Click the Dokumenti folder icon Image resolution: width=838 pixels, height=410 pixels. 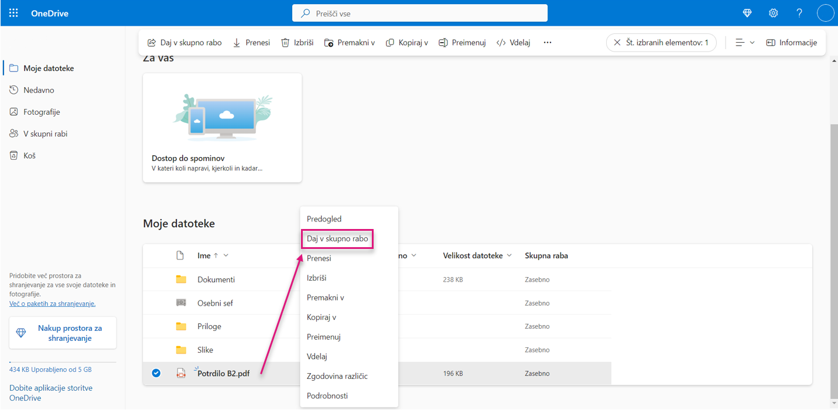pos(181,279)
